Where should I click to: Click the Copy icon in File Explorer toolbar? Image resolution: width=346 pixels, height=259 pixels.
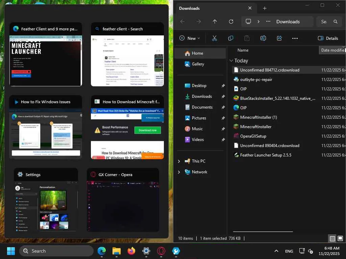pyautogui.click(x=230, y=38)
